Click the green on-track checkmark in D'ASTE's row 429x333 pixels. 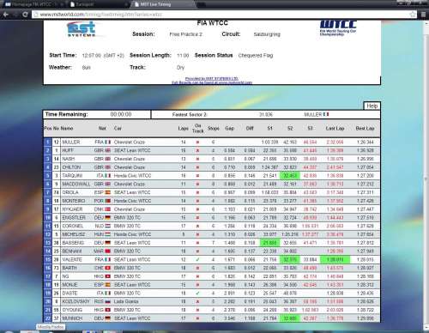197,294
